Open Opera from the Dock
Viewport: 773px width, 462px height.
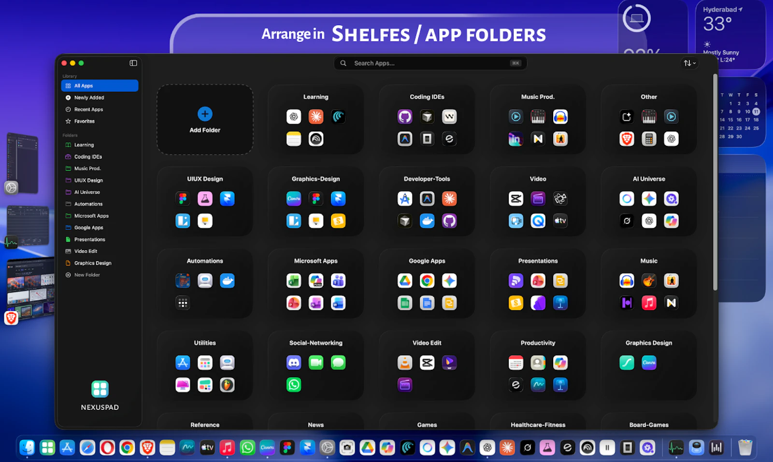(x=107, y=448)
